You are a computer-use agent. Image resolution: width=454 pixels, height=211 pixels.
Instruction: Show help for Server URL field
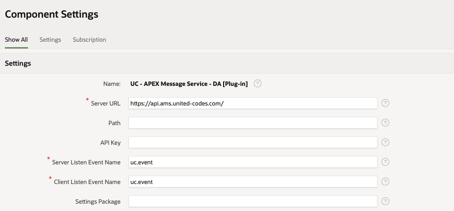(385, 103)
